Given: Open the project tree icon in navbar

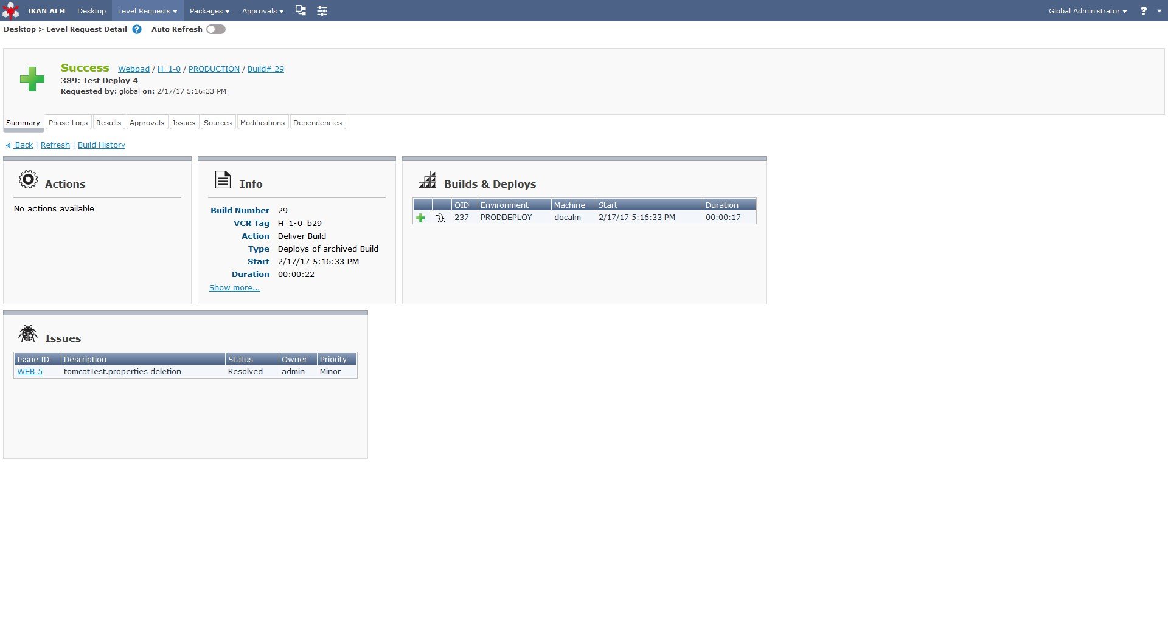Looking at the screenshot, I should pyautogui.click(x=301, y=11).
